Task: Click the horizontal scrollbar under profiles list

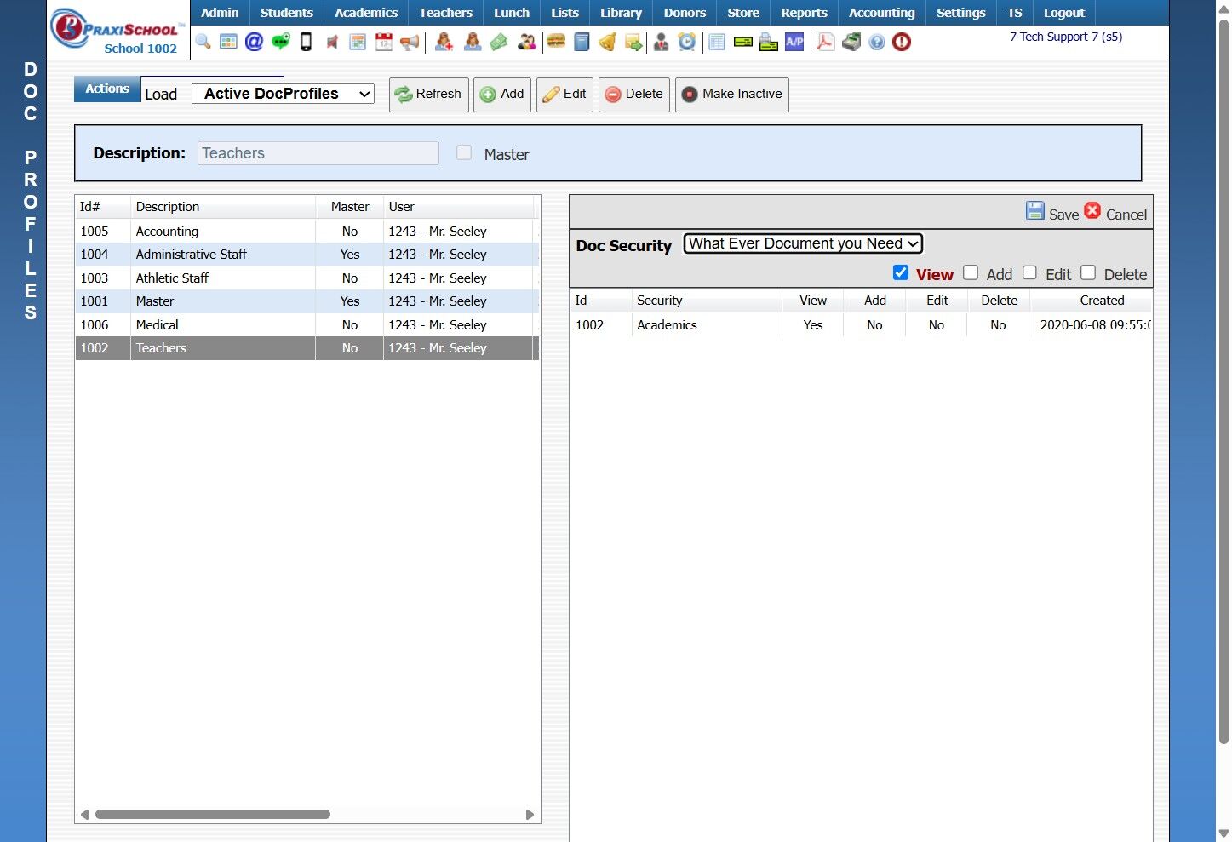Action: pos(213,815)
